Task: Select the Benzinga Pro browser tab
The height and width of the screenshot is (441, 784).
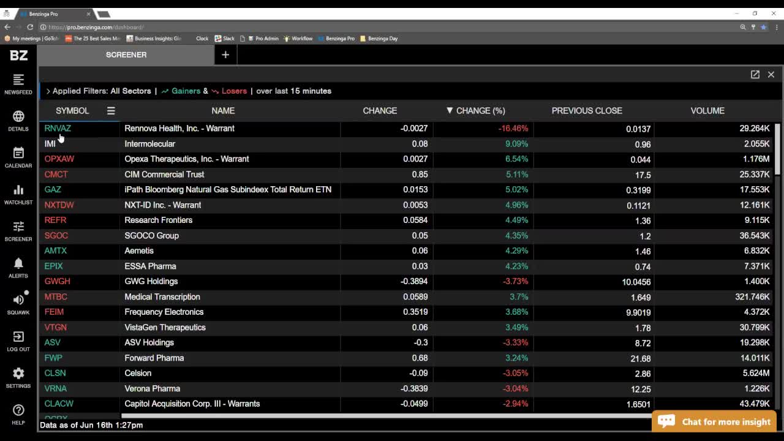Action: click(55, 13)
